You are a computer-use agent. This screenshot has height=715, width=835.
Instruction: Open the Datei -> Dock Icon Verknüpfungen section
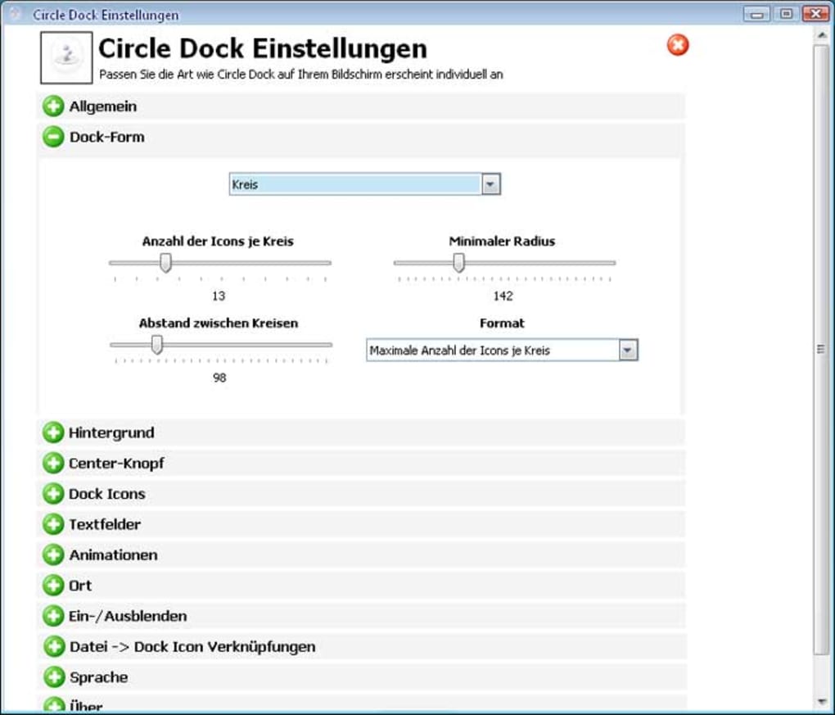click(52, 646)
